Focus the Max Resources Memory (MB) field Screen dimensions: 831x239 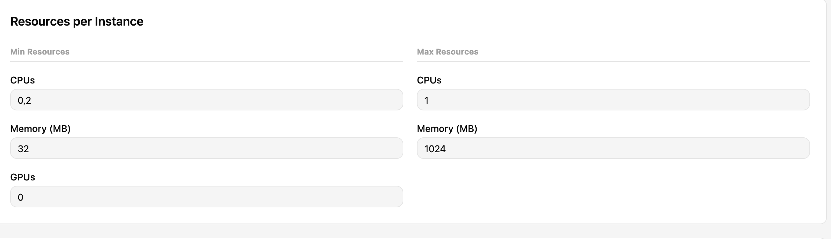point(613,148)
